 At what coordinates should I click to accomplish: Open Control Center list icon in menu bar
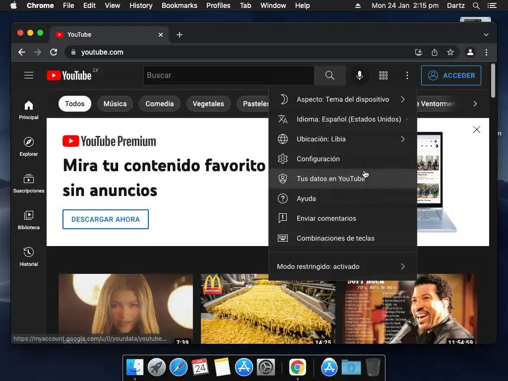click(492, 5)
